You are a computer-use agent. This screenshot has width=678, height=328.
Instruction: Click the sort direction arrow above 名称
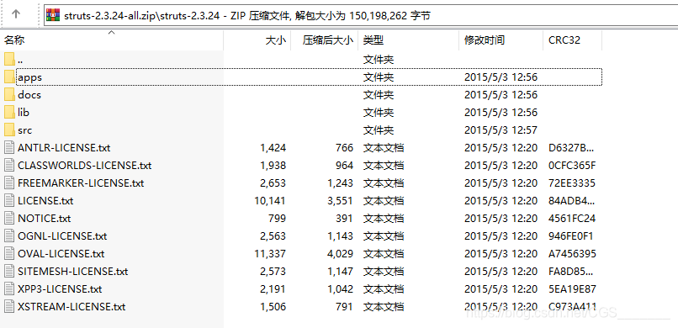pos(112,33)
